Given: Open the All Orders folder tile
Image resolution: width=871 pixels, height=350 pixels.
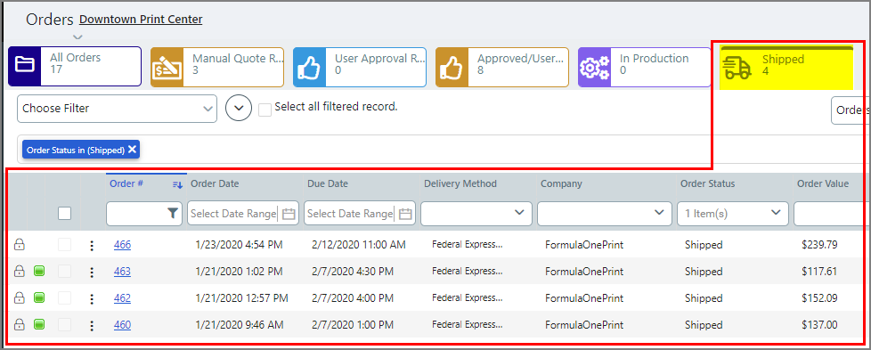Looking at the screenshot, I should 75,66.
